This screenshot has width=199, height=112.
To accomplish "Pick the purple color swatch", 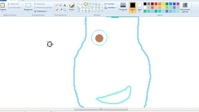I will (178, 4).
